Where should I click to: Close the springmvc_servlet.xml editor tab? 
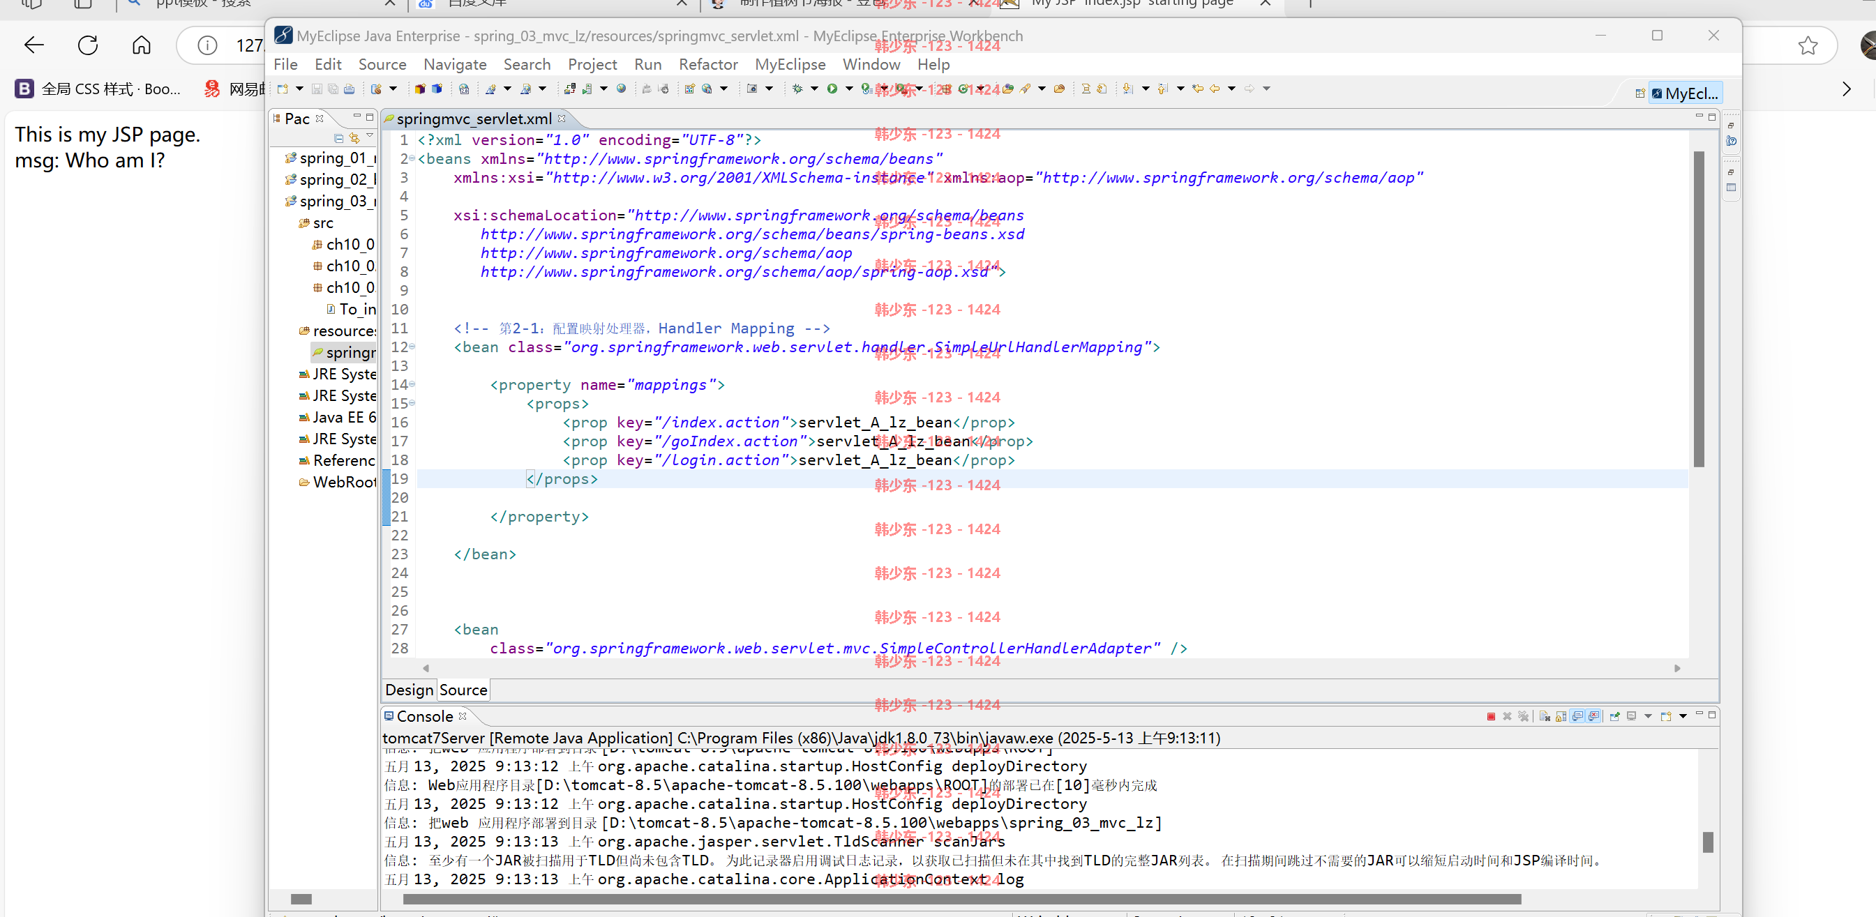pyautogui.click(x=562, y=119)
